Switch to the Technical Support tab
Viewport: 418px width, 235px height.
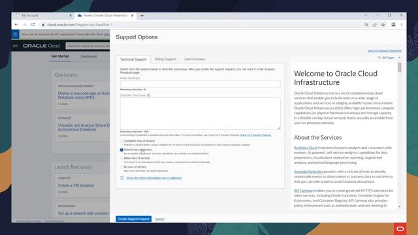click(133, 59)
